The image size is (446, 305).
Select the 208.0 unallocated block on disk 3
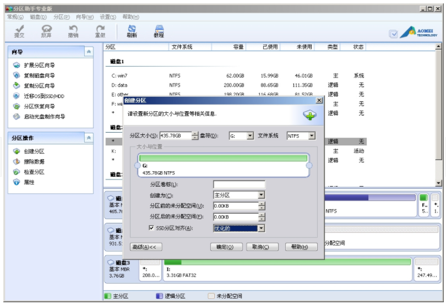(150, 269)
